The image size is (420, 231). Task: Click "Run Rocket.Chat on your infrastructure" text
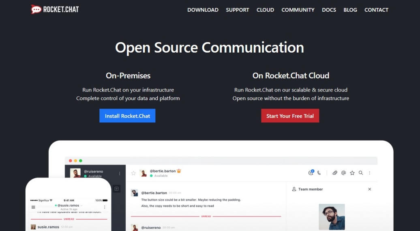click(128, 90)
